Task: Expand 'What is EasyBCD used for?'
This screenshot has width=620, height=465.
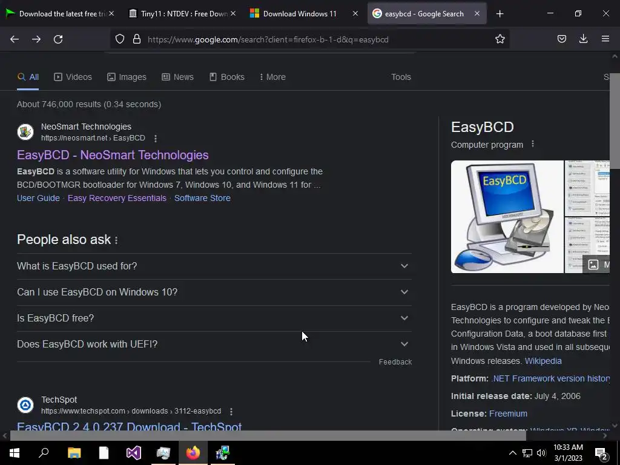Action: 214,266
